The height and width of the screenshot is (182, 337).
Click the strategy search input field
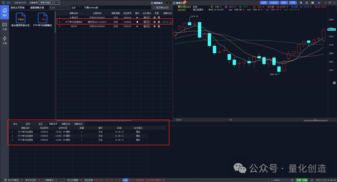pos(59,7)
